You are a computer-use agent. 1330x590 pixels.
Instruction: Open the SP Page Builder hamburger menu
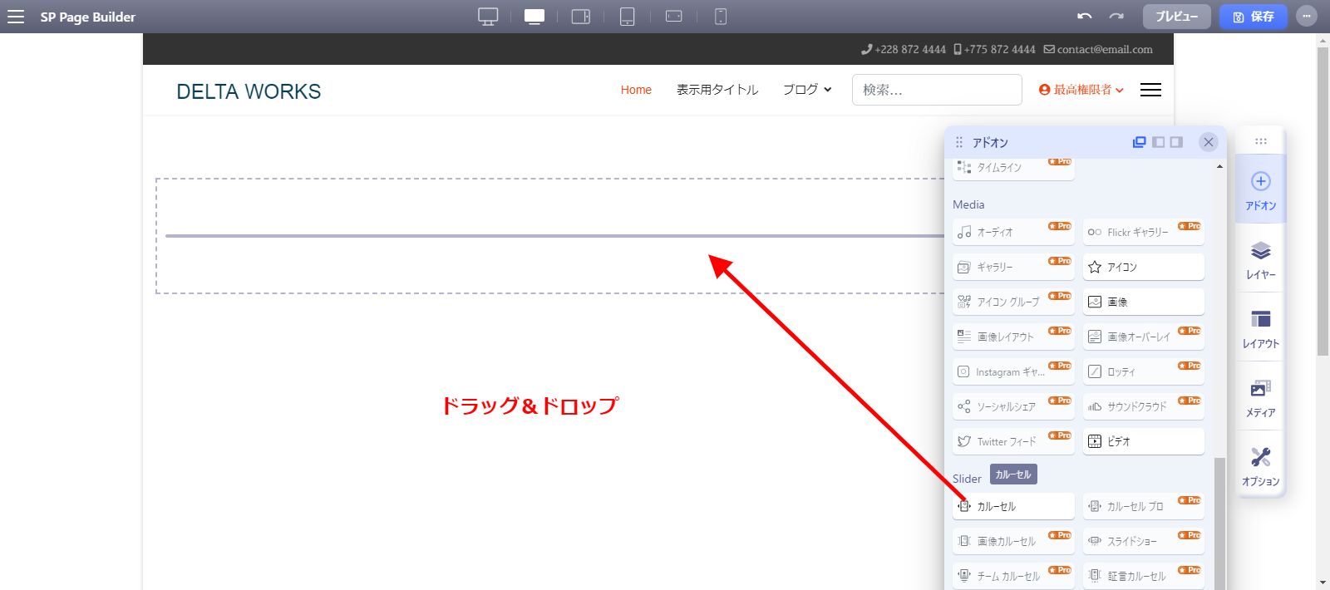[x=16, y=17]
